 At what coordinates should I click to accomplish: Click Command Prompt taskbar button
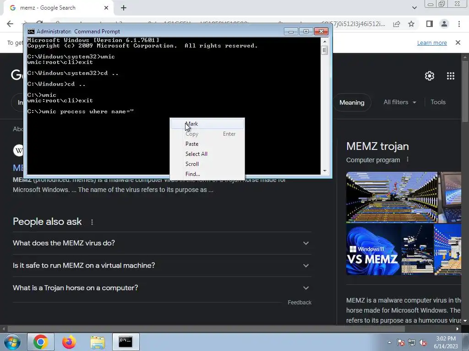point(125,342)
